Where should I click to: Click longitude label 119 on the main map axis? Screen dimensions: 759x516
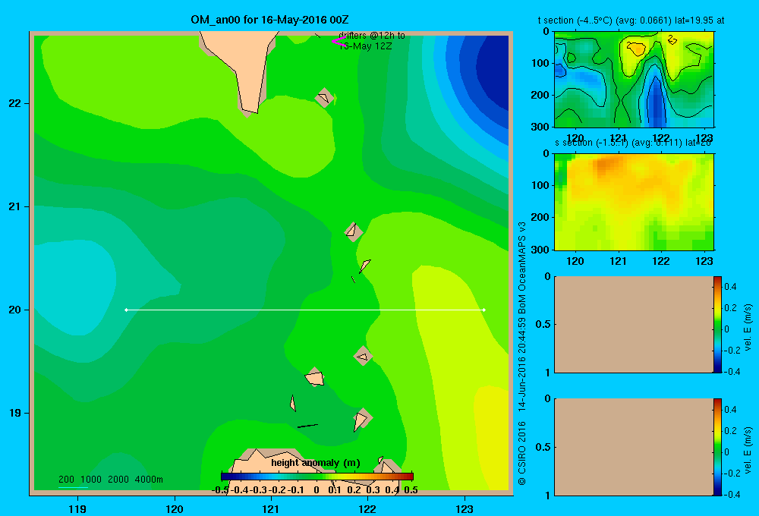point(77,508)
